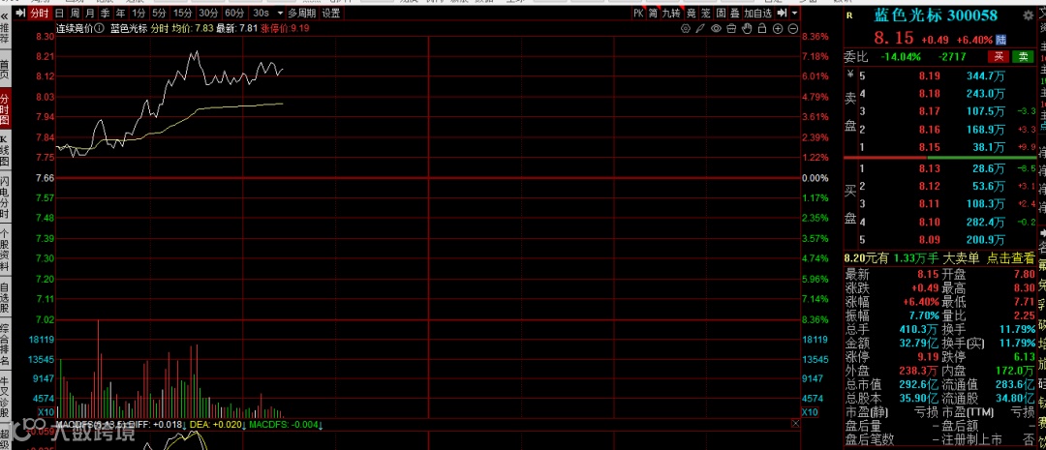Image resolution: width=1046 pixels, height=450 pixels.
Task: Toggle the 笼 button
Action: (x=706, y=14)
